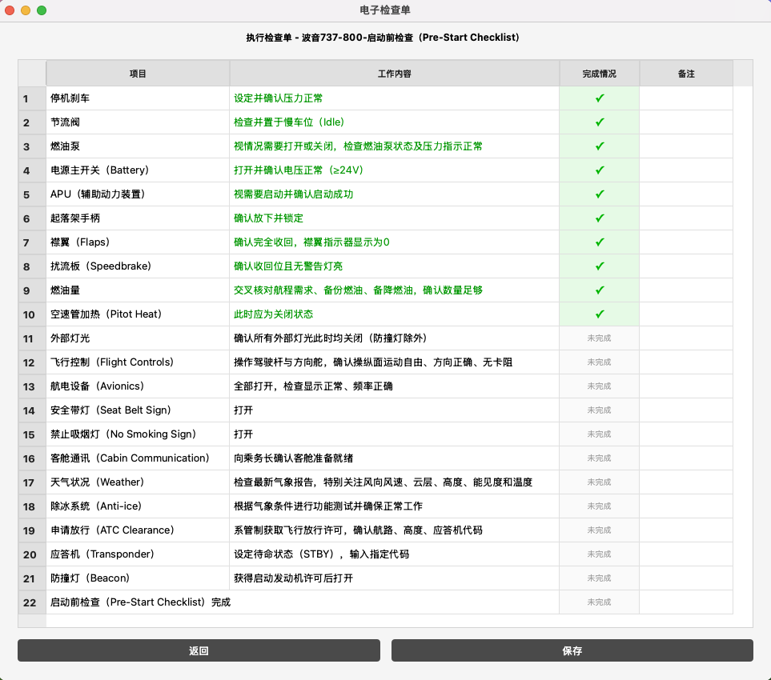Click row number 12 header

point(32,362)
